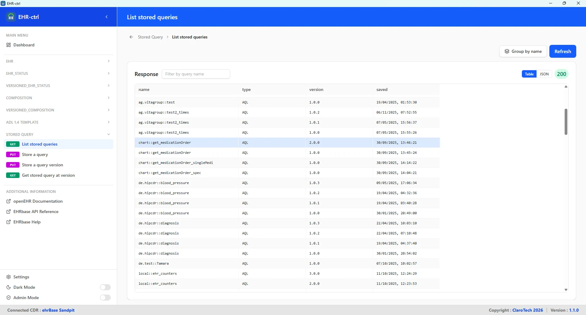Click the 200 status badge

[x=562, y=74]
